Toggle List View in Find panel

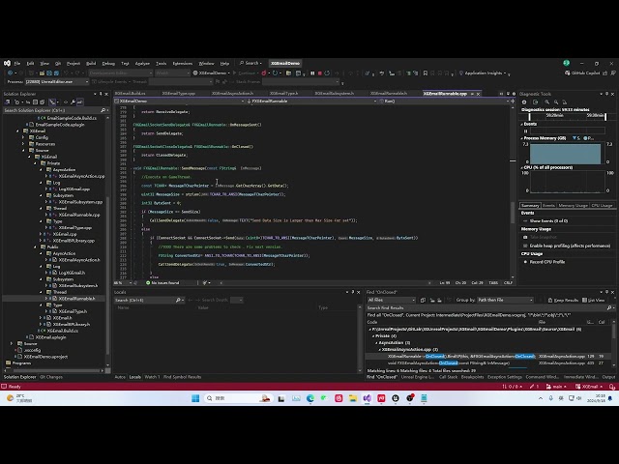(x=593, y=301)
